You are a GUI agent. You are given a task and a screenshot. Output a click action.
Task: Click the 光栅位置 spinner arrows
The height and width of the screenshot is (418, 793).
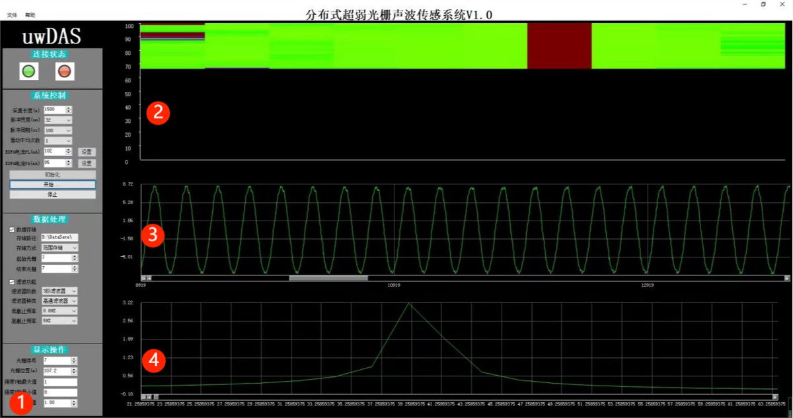point(75,371)
